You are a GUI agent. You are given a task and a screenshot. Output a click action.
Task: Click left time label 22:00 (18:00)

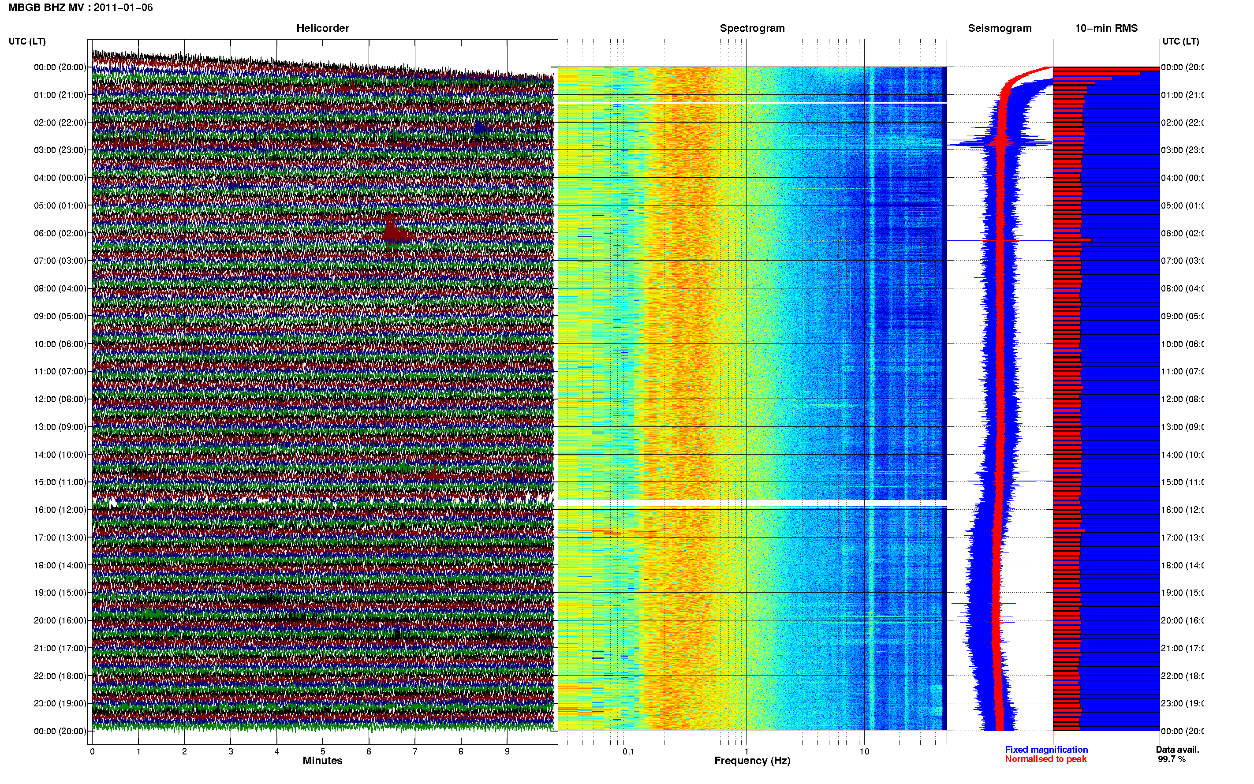click(60, 676)
